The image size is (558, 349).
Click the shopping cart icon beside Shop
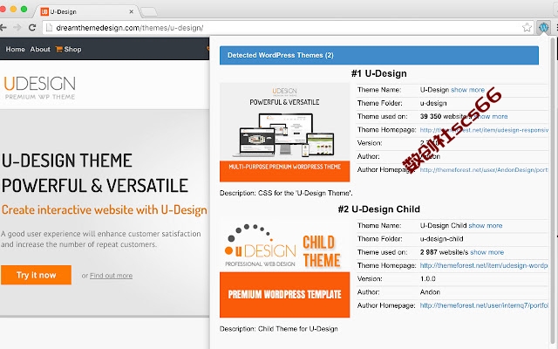[58, 49]
